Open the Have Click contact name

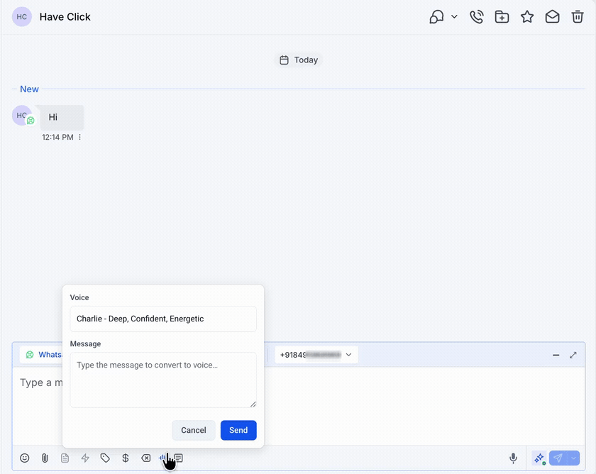65,17
